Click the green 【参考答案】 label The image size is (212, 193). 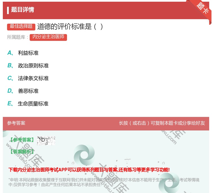tap(22, 140)
